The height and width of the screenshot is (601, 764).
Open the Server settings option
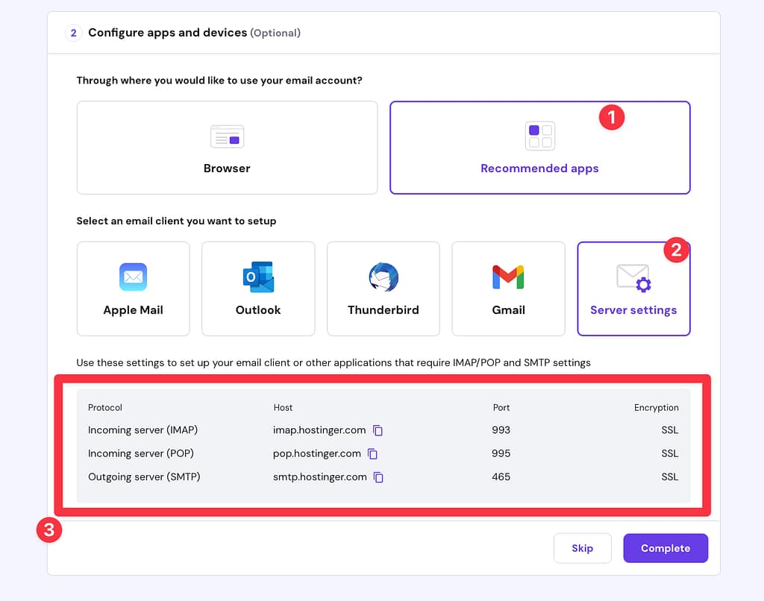pyautogui.click(x=633, y=289)
